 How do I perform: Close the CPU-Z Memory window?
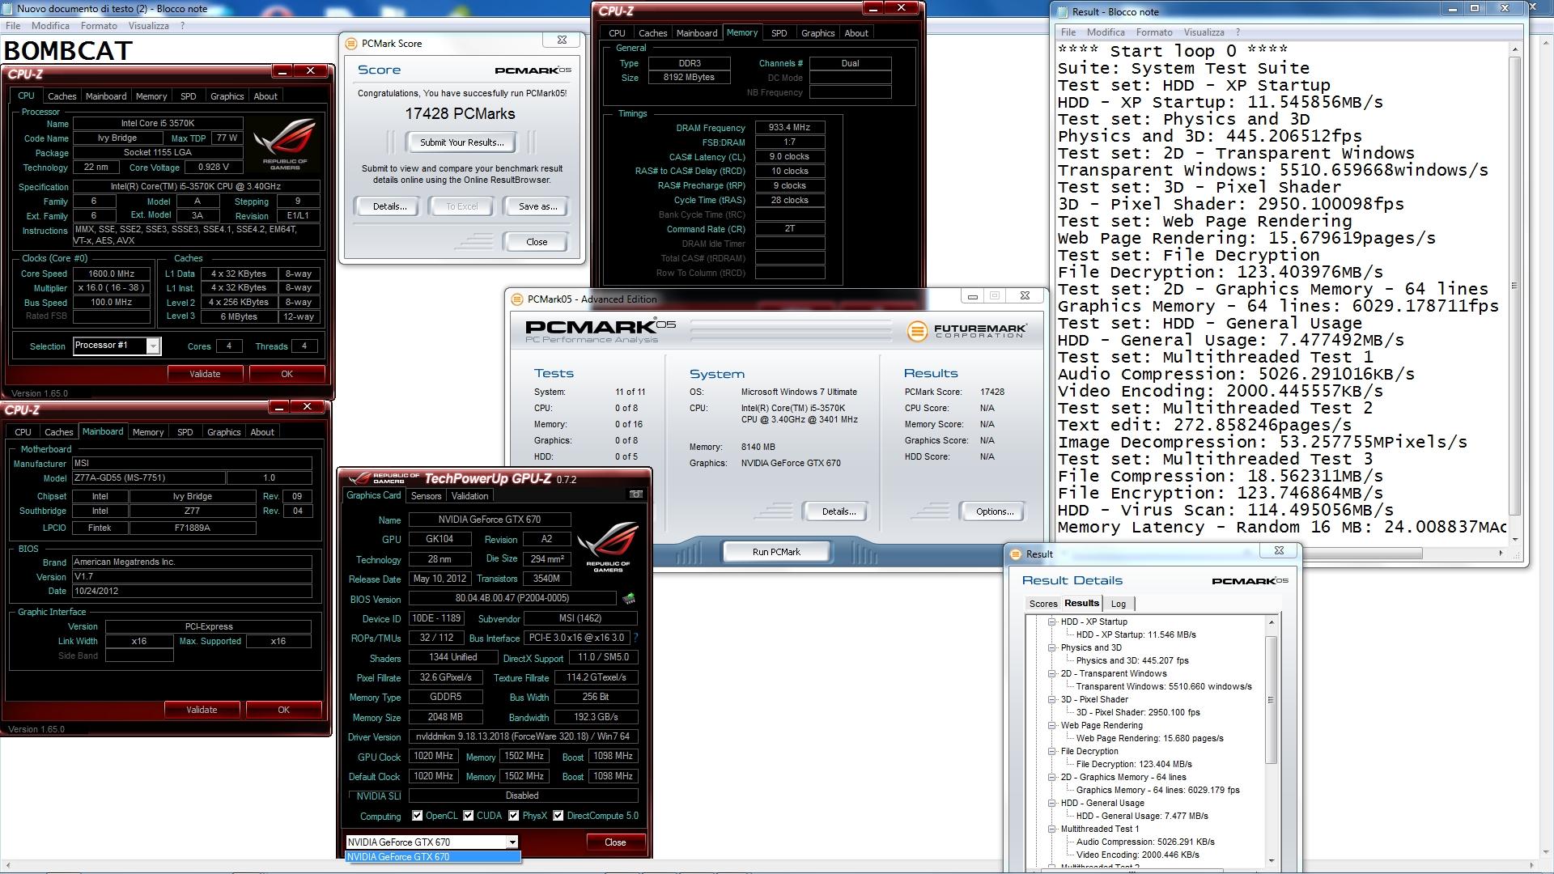pos(901,7)
